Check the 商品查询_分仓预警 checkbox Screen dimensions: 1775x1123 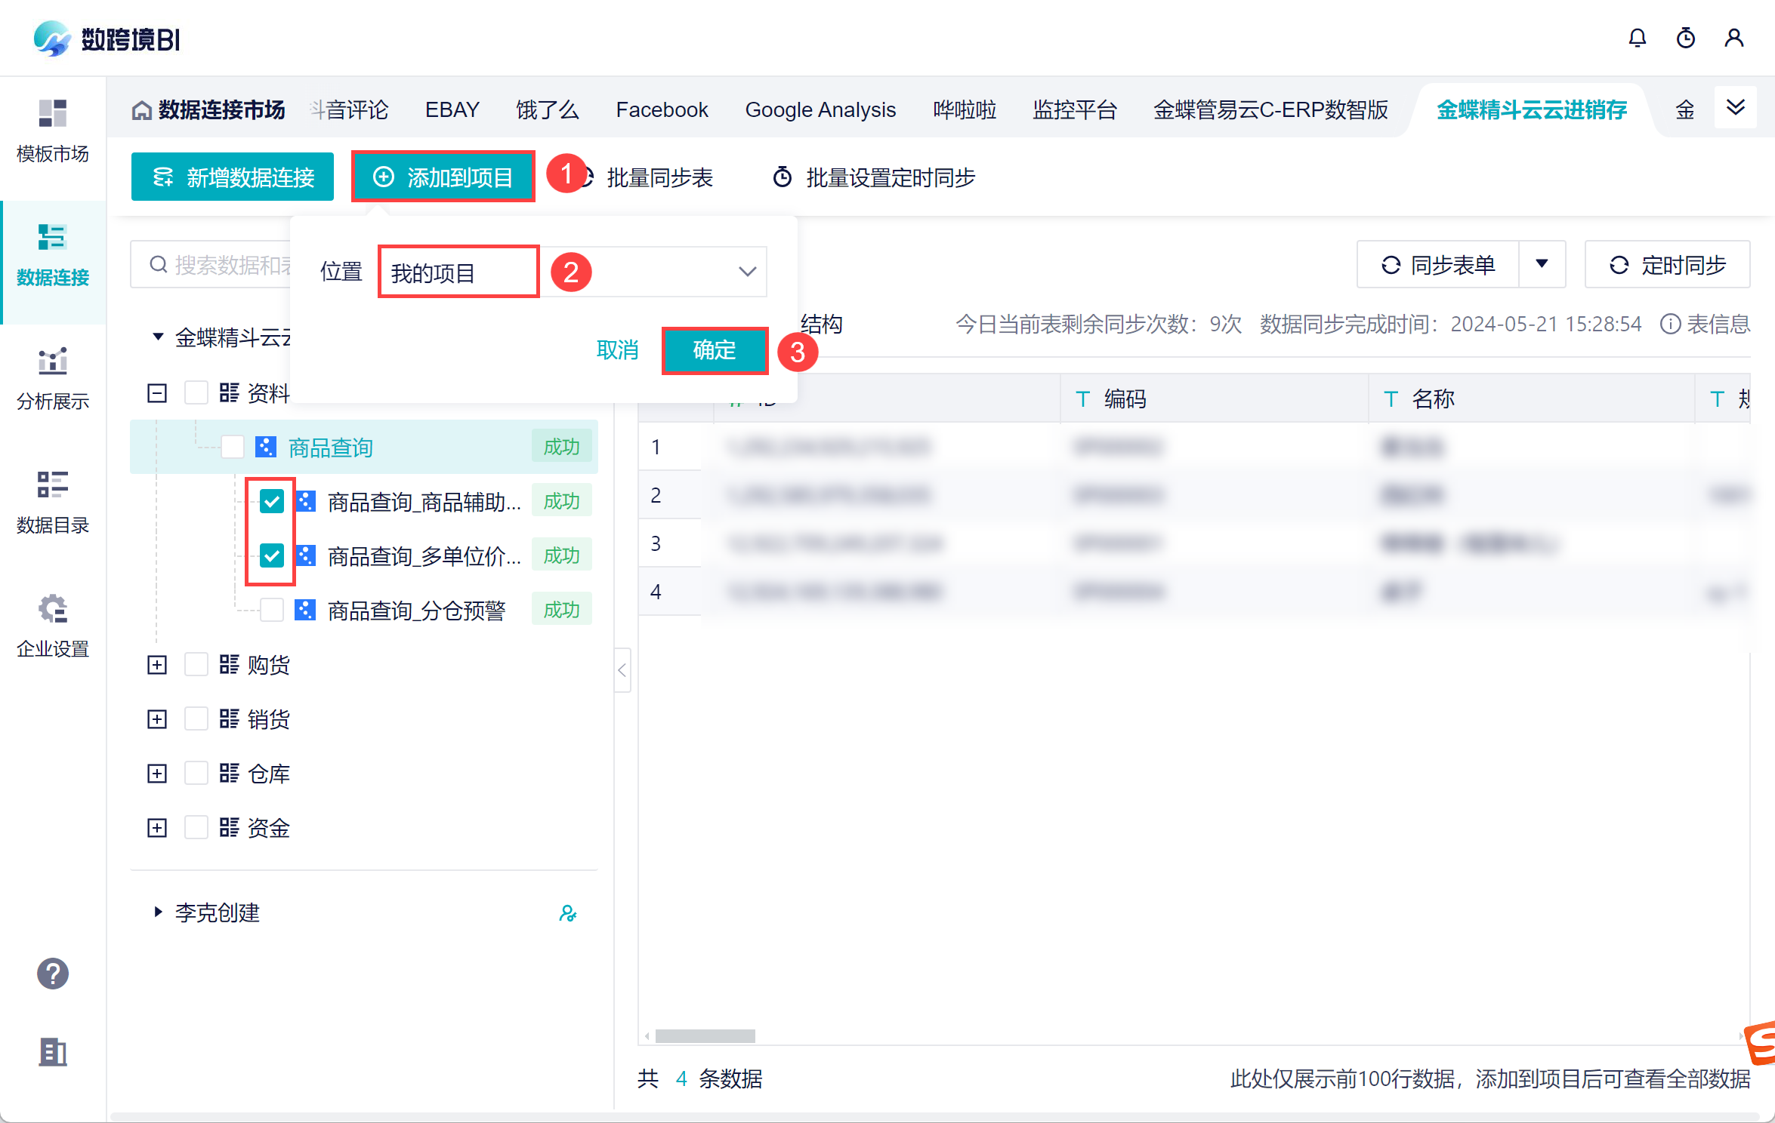pos(271,610)
